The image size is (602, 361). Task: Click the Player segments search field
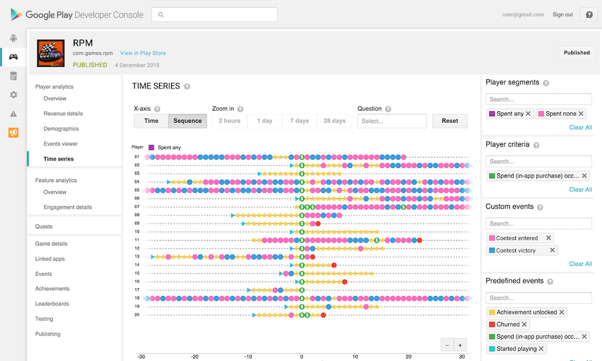coord(539,99)
